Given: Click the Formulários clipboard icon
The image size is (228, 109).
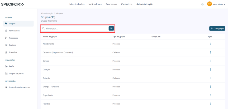Looking at the screenshot, I should click(x=6, y=31).
